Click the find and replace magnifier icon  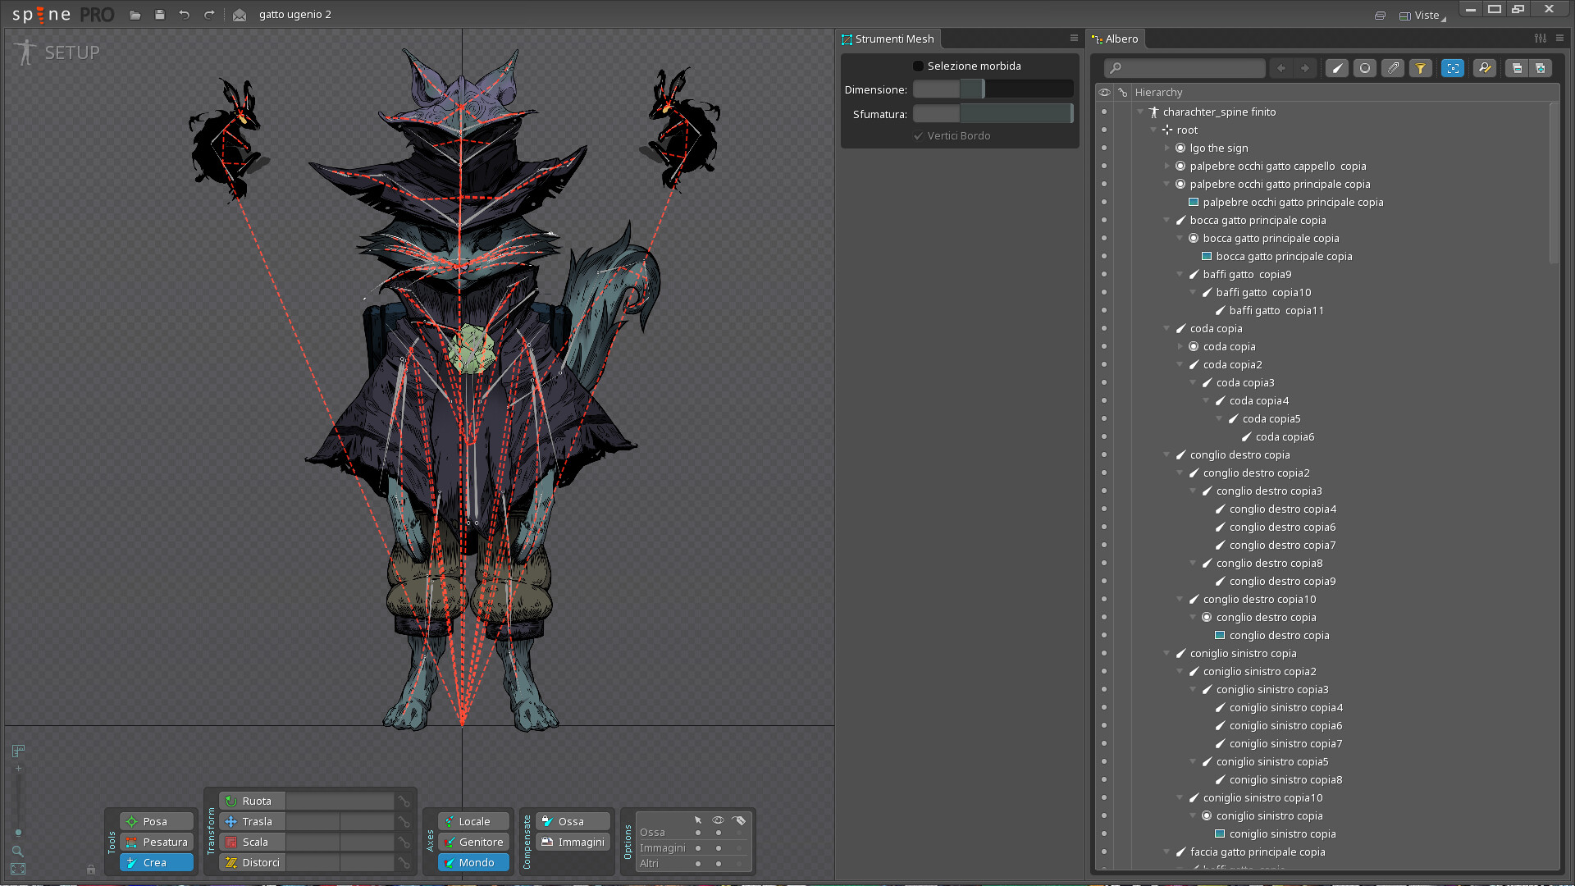1485,68
